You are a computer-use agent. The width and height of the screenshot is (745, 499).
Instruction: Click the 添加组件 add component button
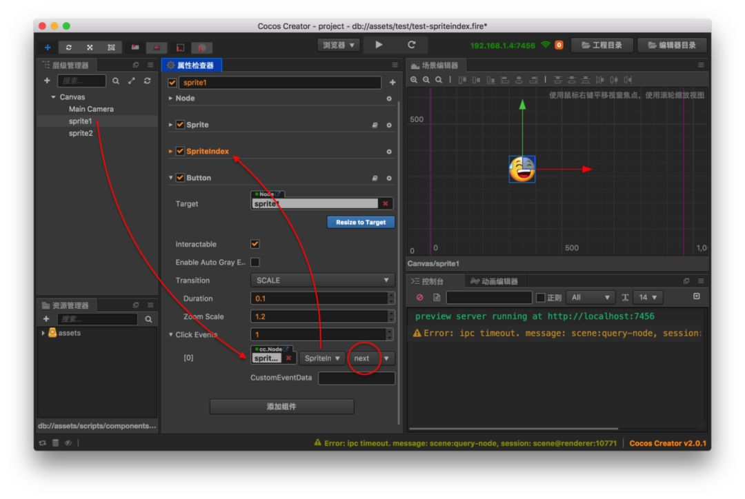(281, 407)
